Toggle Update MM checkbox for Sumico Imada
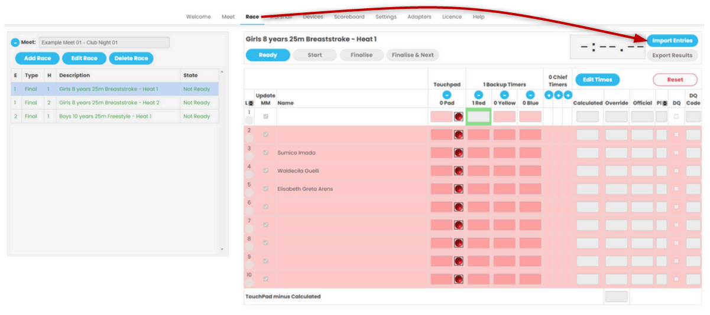710x315 pixels. pyautogui.click(x=265, y=153)
